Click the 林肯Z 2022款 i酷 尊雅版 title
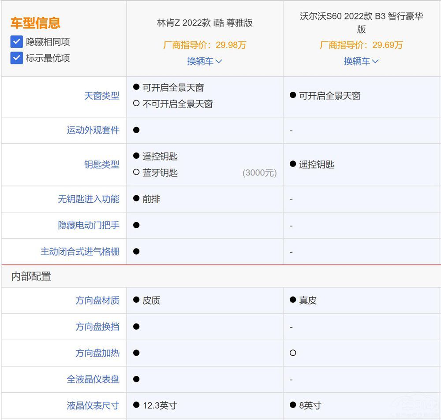441x420 pixels. [x=205, y=23]
